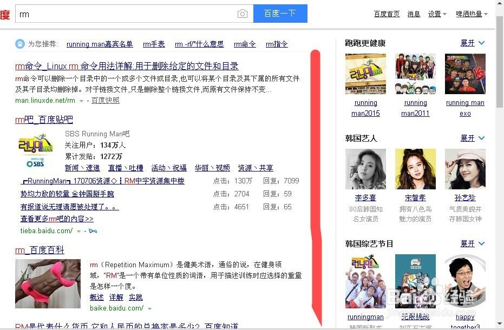Select suggestion running man嘉宾名单
This screenshot has width=504, height=330.
(100, 44)
